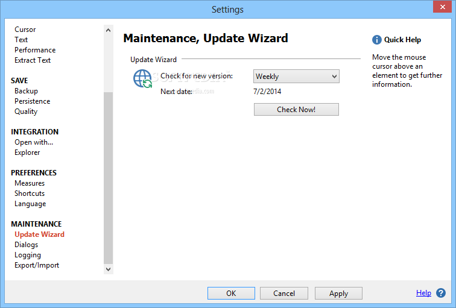The width and height of the screenshot is (456, 308).
Task: Click the SAVE section heading
Action: click(19, 81)
